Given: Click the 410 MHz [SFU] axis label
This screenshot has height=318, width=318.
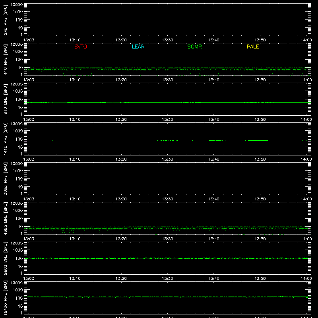Looking at the screenshot, I should [x=5, y=59].
